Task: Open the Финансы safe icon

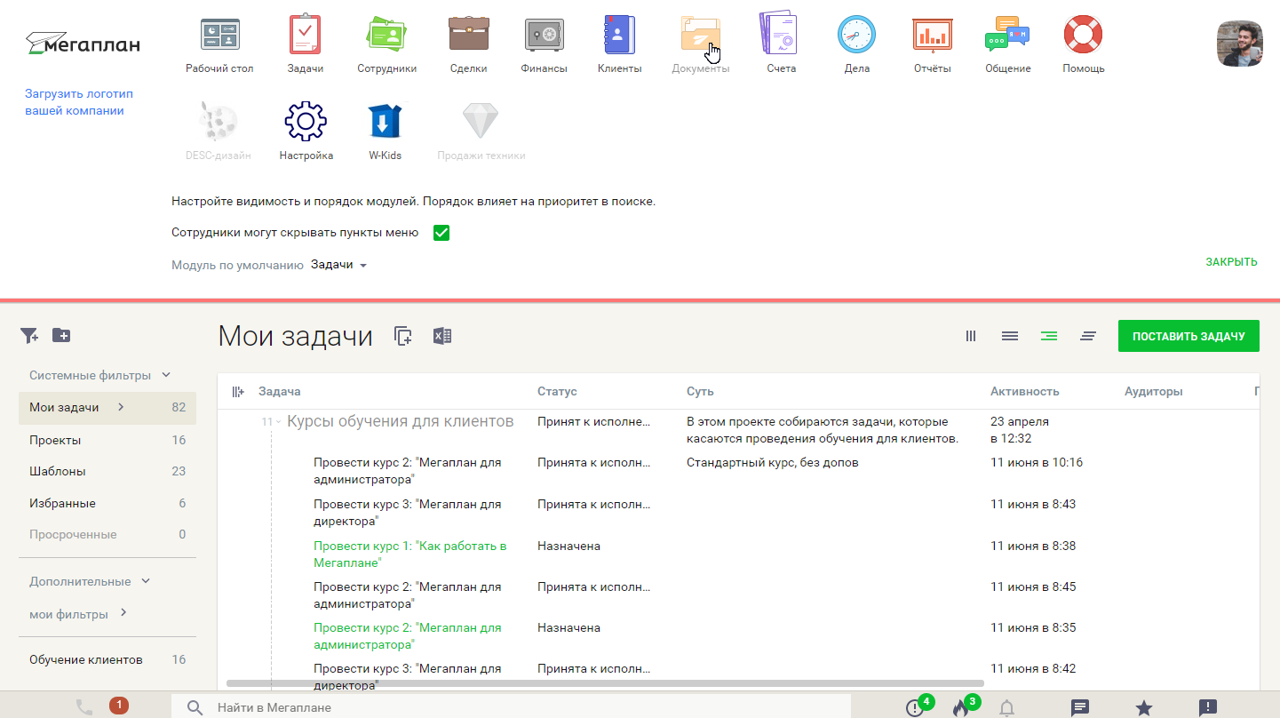Action: 544,34
